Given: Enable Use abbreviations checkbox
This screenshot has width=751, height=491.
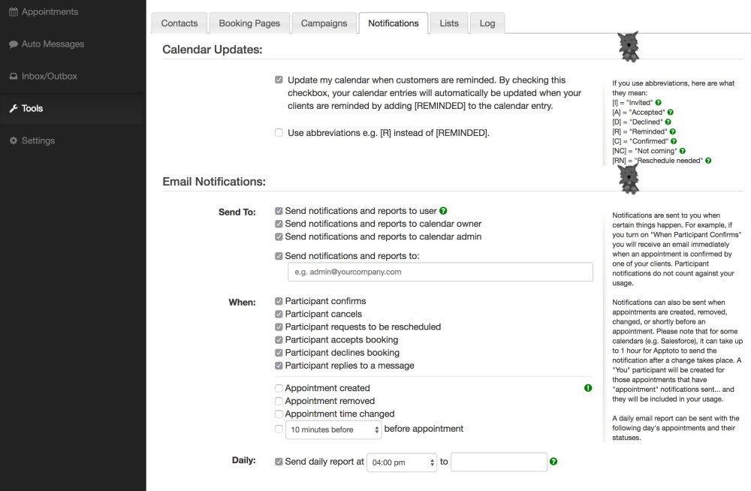Looking at the screenshot, I should 279,132.
